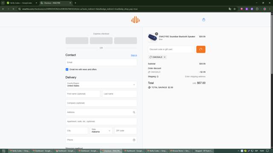This screenshot has width=273, height=153.
Task: Click the shipping info question icon
Action: coord(157,76)
